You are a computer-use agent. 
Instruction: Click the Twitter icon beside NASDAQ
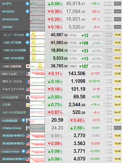click(27, 11)
